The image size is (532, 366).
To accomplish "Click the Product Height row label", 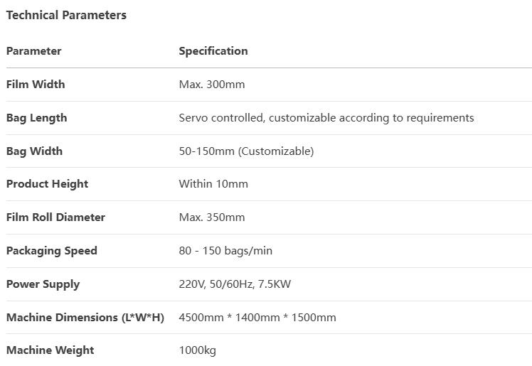I will [47, 184].
